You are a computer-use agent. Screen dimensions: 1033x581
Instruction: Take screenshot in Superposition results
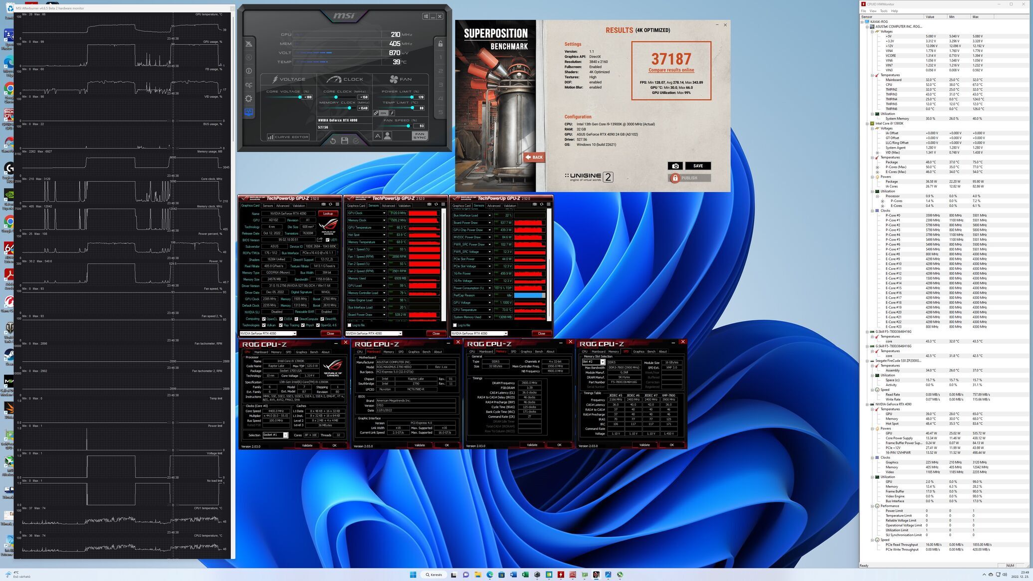[675, 166]
